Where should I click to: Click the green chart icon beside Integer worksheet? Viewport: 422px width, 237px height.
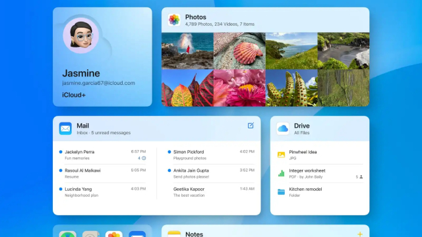281,173
